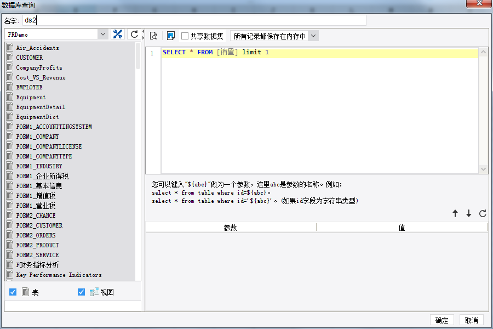
Task: Click the Equipment table icon
Action: pyautogui.click(x=10, y=97)
